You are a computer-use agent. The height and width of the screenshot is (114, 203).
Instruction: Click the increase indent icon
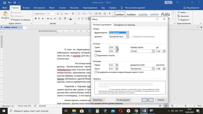tap(100, 14)
